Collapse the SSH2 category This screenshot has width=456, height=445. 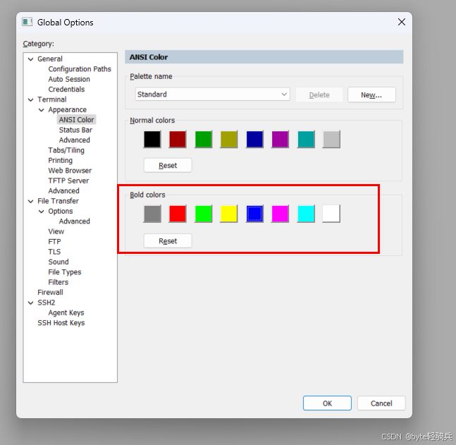pyautogui.click(x=30, y=303)
